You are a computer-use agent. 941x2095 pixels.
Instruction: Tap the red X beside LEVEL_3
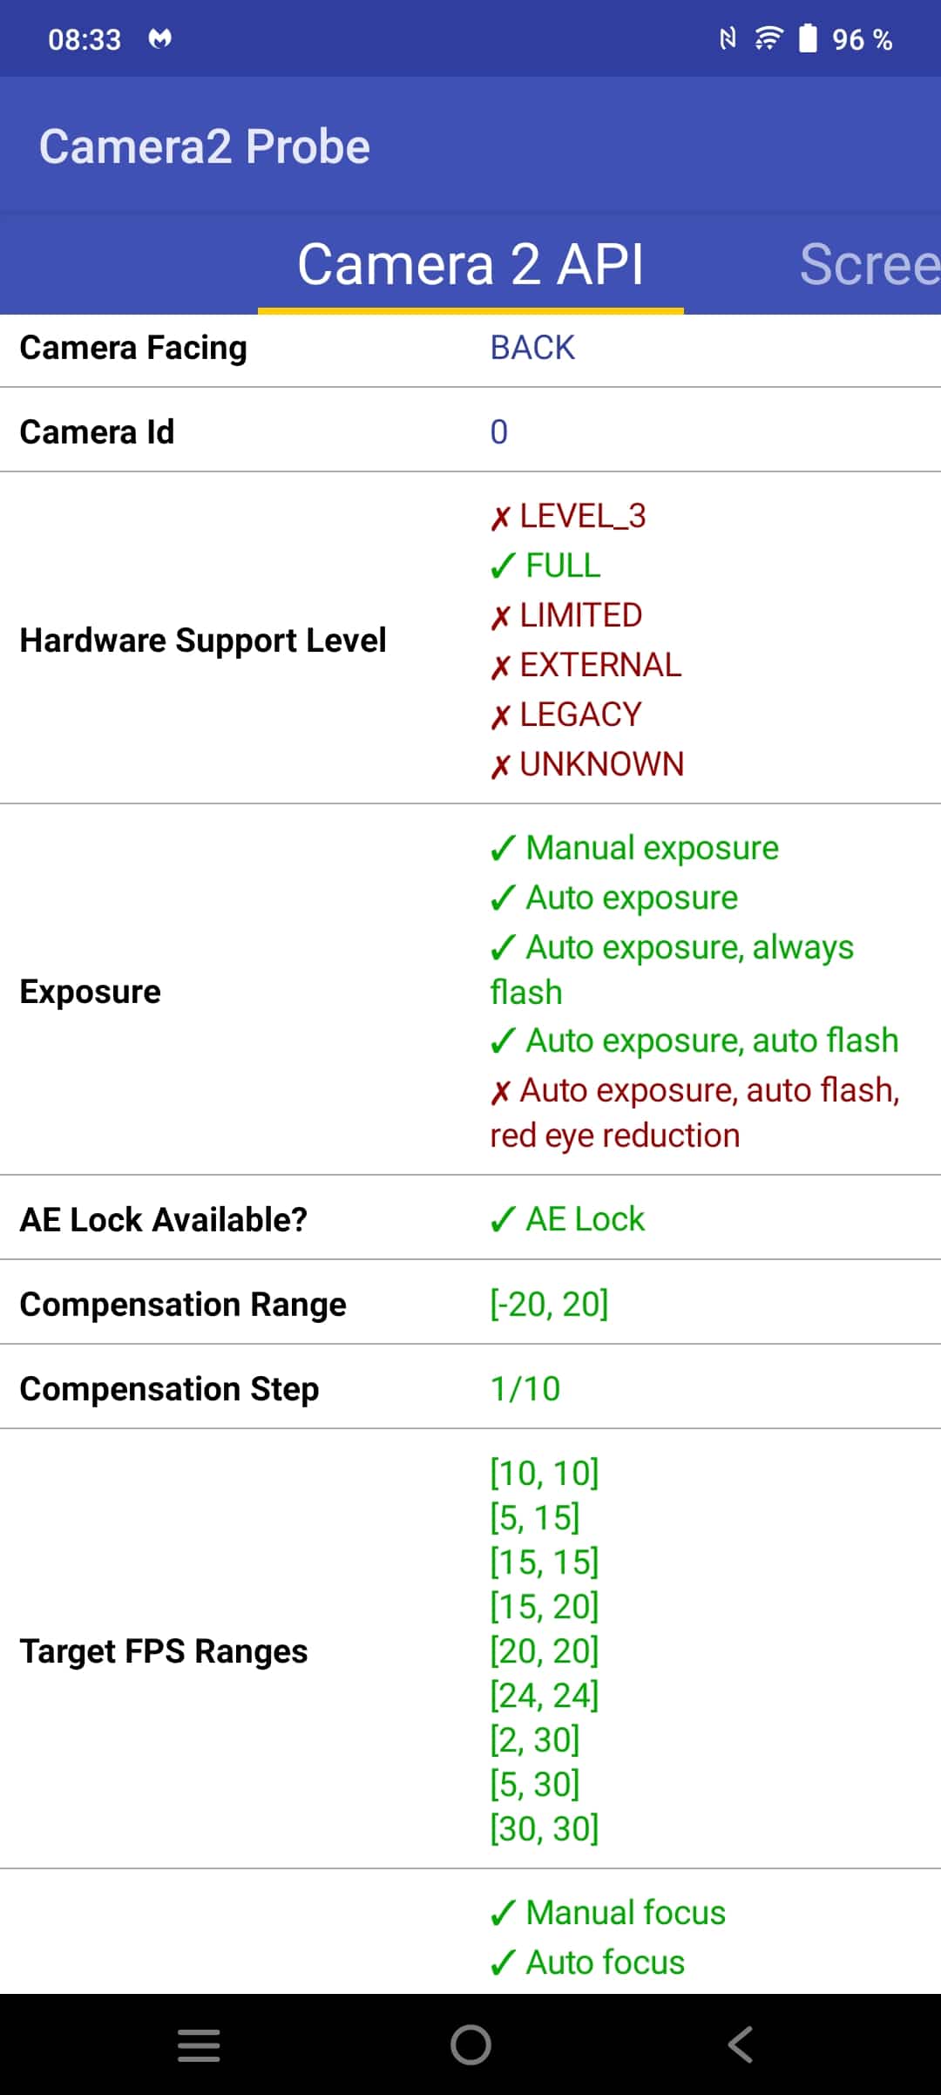pyautogui.click(x=500, y=518)
